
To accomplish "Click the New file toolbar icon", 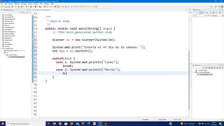I will click(2, 7).
